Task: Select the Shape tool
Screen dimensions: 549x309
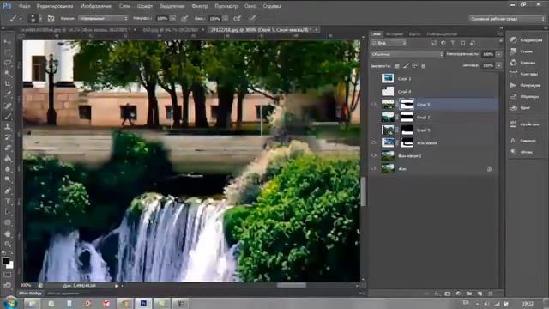Action: click(8, 223)
